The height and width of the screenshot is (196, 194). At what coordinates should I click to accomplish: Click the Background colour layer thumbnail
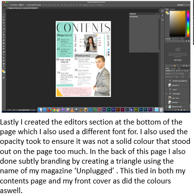[169, 107]
